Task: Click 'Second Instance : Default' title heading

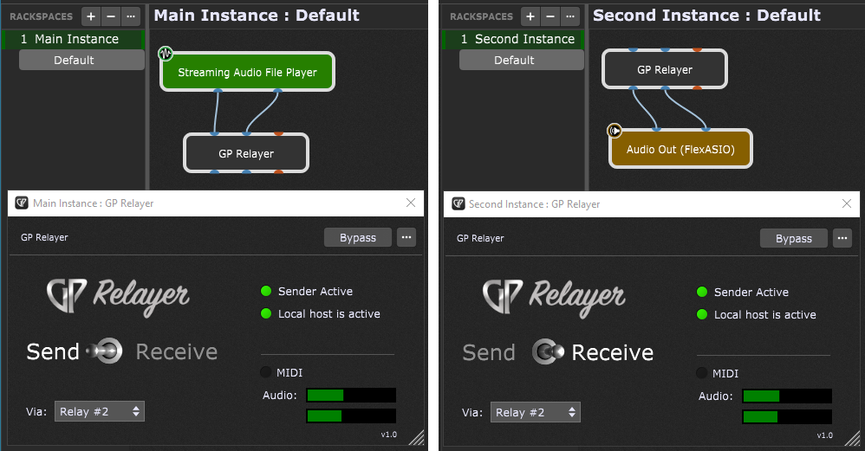Action: [x=706, y=16]
